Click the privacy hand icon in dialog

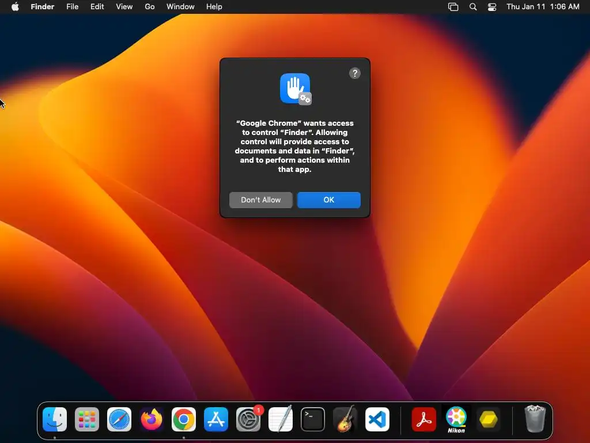coord(296,89)
